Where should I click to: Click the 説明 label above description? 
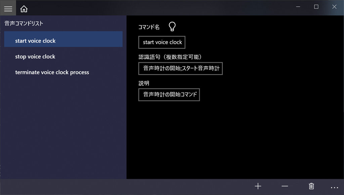coord(144,83)
